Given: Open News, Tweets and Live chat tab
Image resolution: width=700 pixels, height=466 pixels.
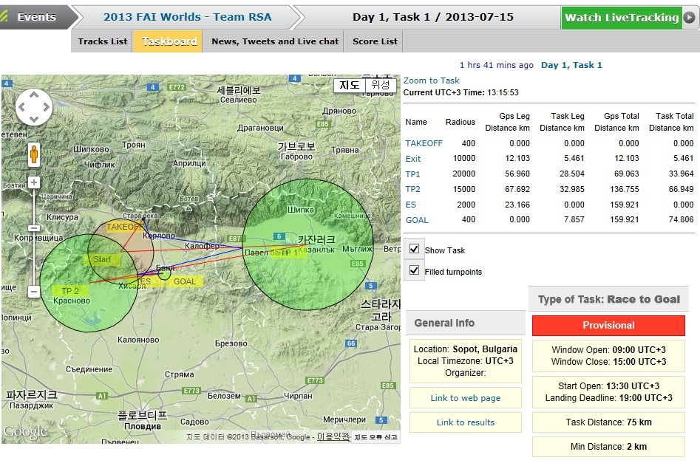Looking at the screenshot, I should [x=274, y=41].
